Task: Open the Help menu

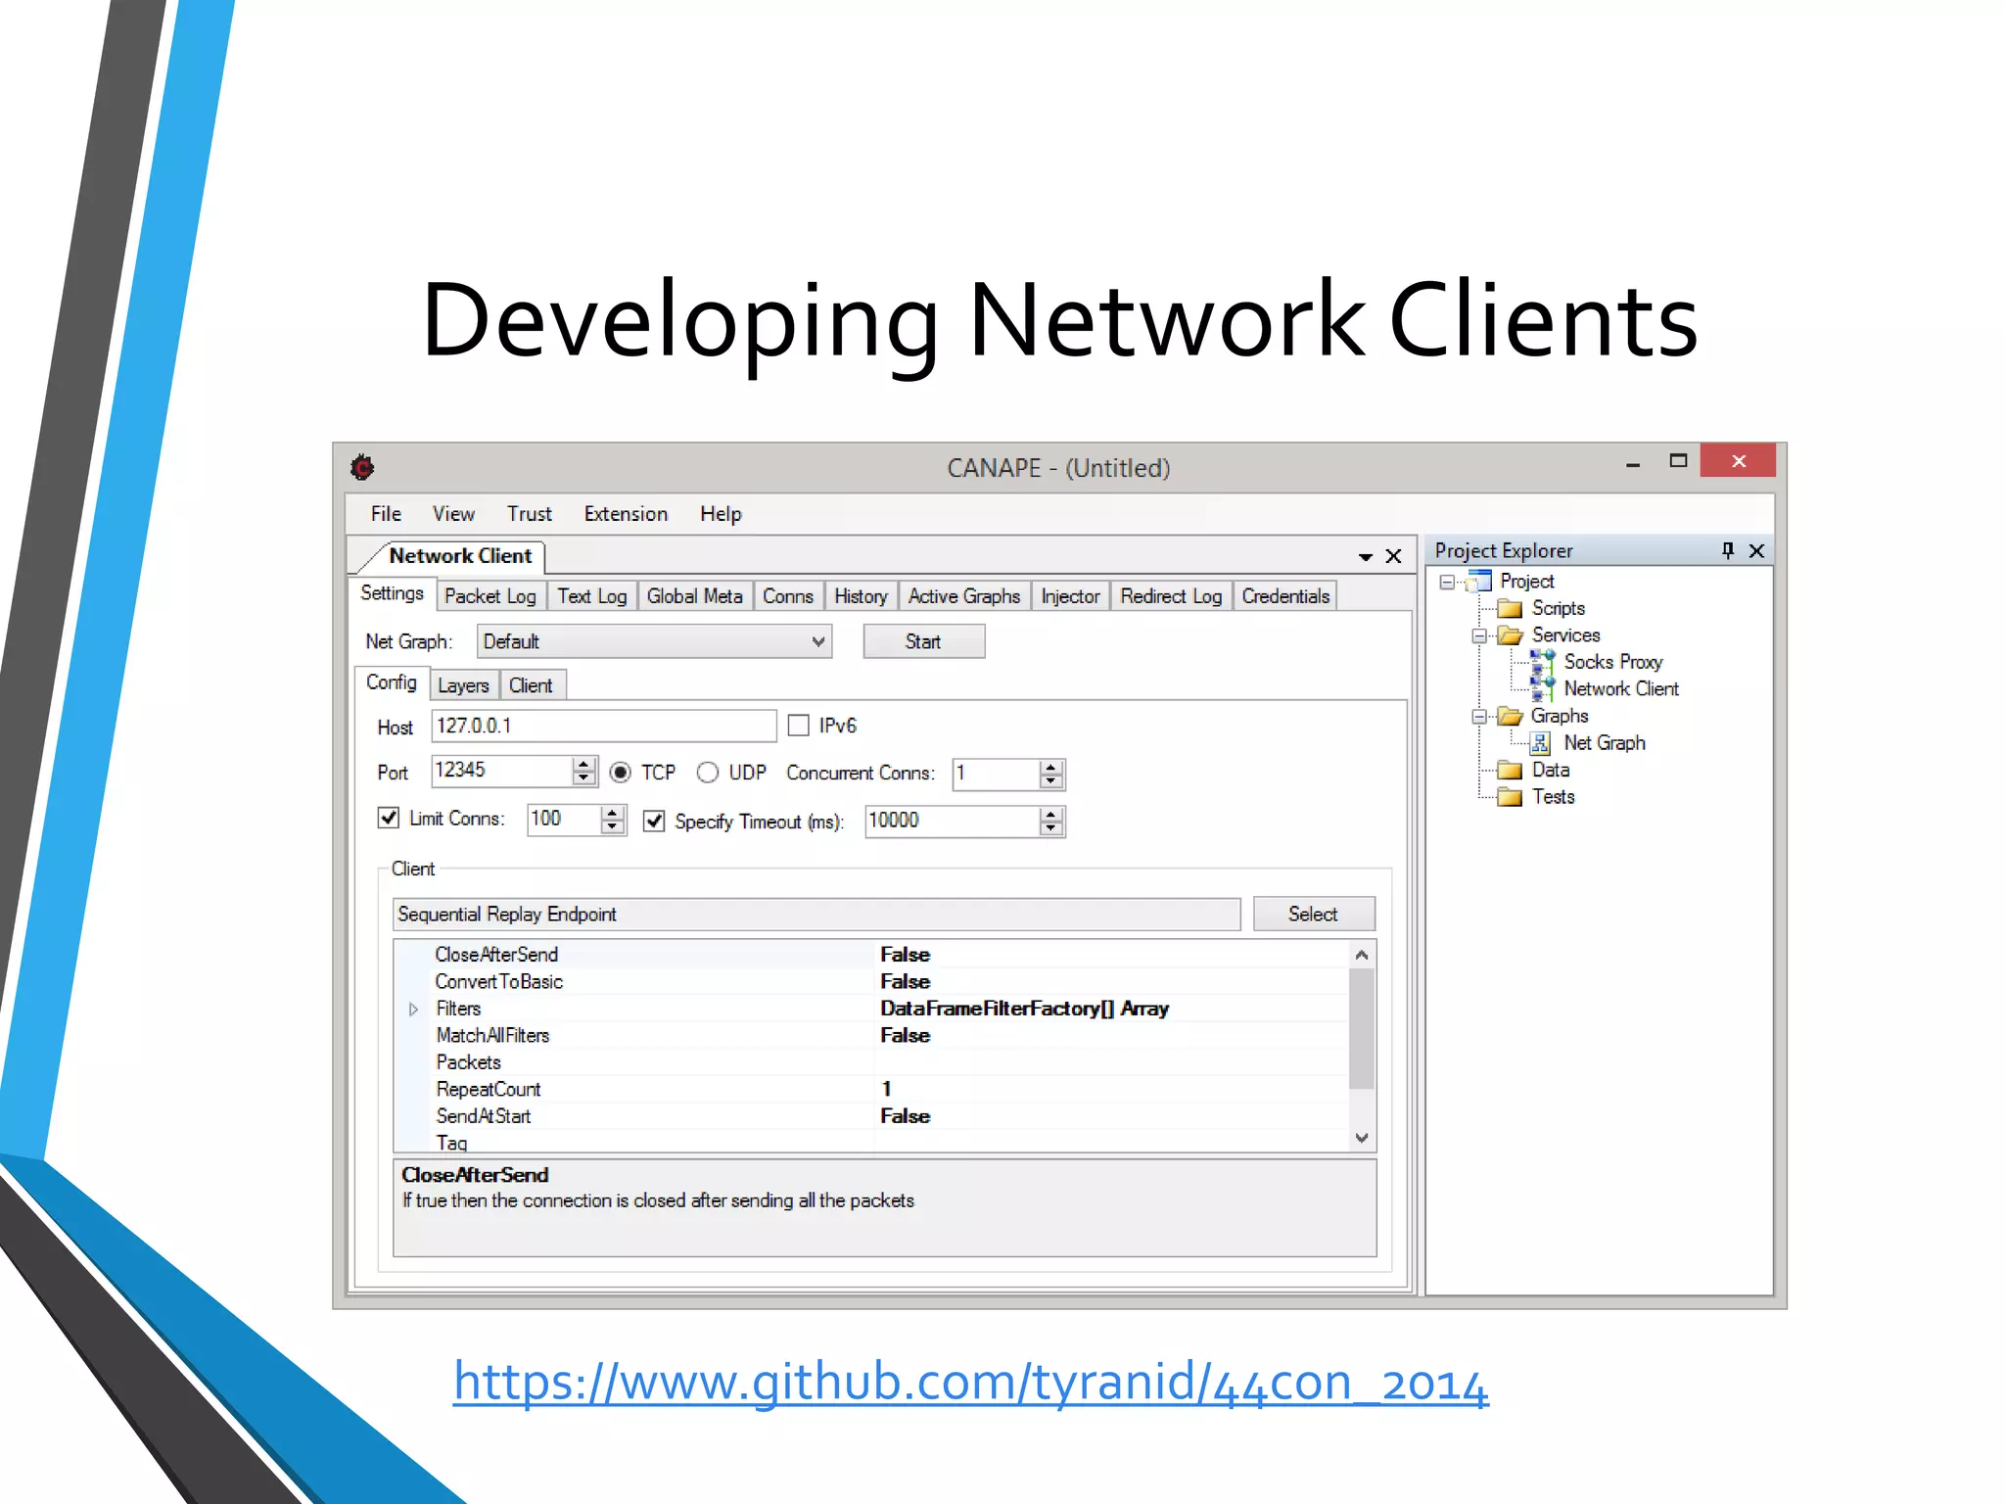Action: pos(721,514)
